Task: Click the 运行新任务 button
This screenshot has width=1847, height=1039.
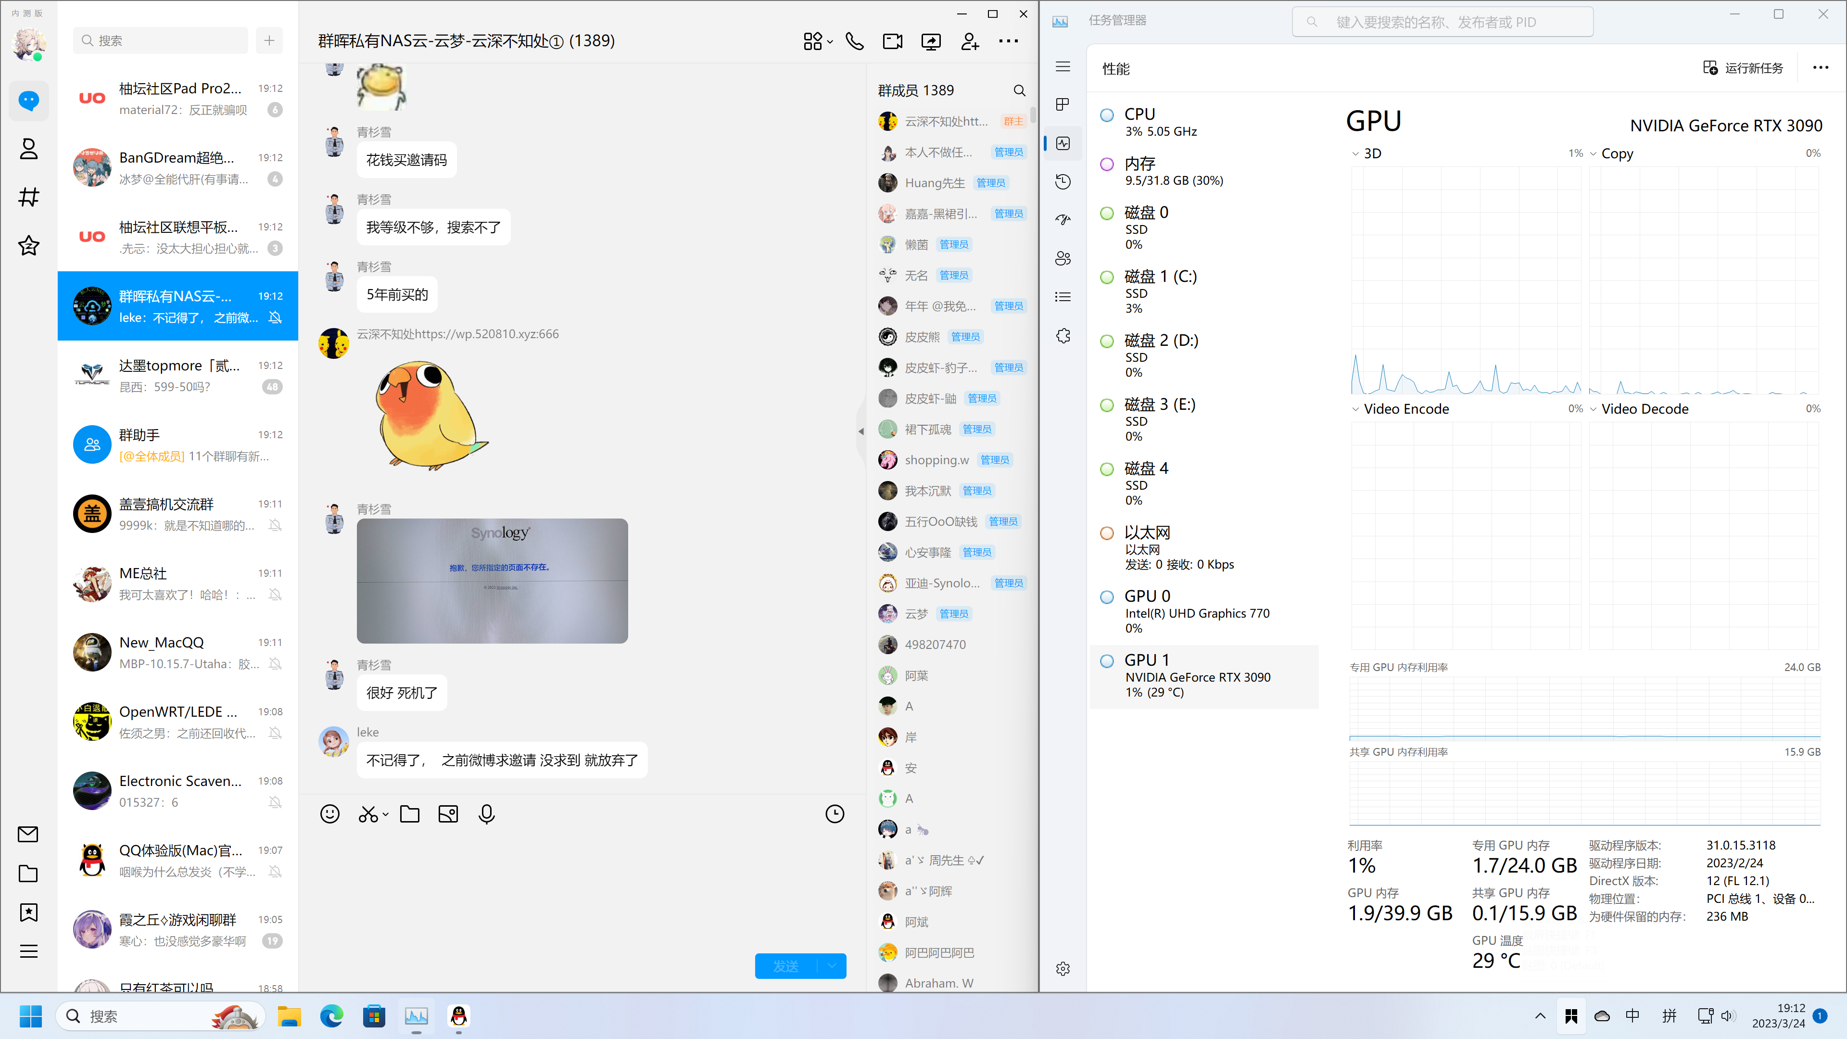Action: tap(1743, 67)
